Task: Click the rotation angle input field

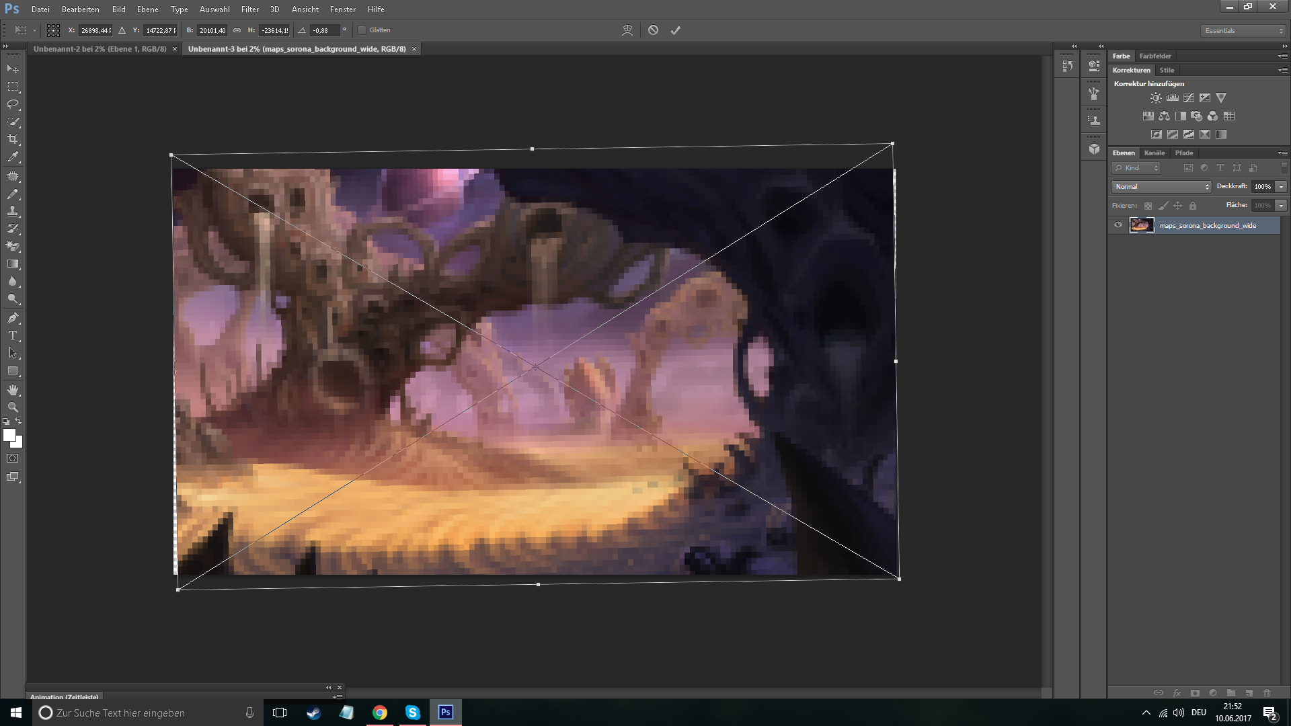Action: tap(325, 30)
